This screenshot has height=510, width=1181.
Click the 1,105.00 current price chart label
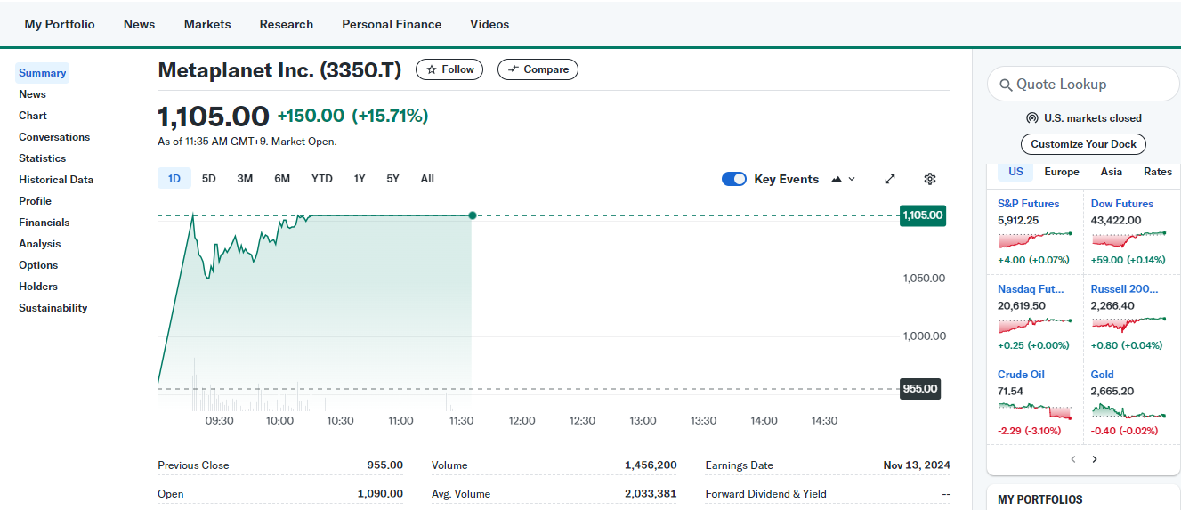point(923,215)
